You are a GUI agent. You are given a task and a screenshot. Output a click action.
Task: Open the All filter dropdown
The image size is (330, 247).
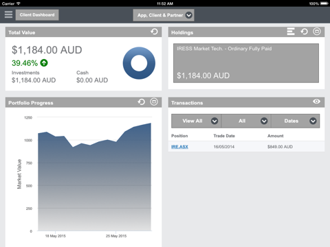(246, 121)
